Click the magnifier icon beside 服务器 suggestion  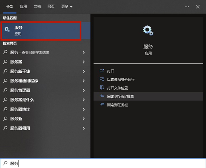click(x=5, y=62)
